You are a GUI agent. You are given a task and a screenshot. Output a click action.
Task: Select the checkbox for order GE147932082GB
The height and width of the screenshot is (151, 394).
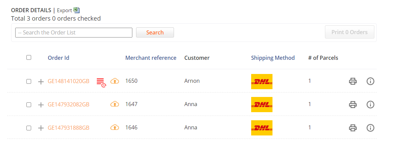pos(29,105)
